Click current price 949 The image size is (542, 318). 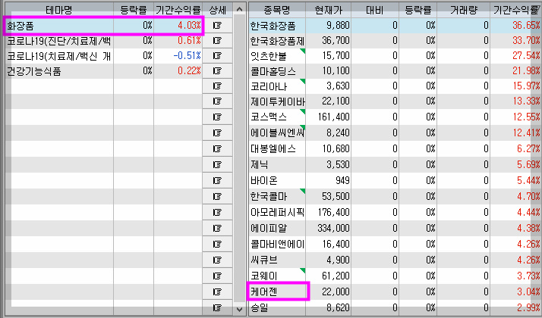click(342, 180)
